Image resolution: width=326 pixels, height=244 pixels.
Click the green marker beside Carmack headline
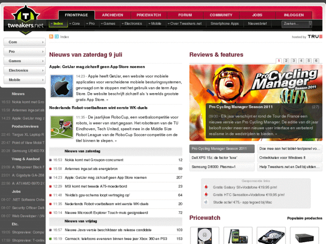50,239
